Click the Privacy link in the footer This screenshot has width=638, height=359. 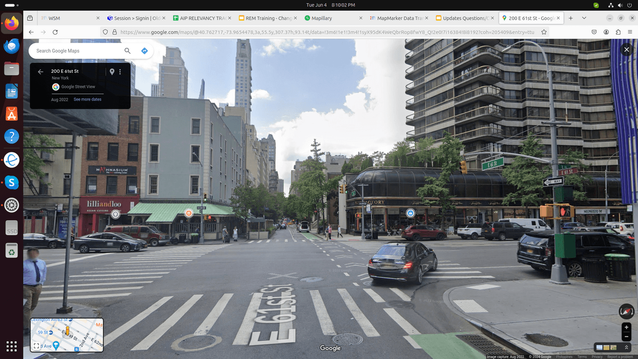597,357
